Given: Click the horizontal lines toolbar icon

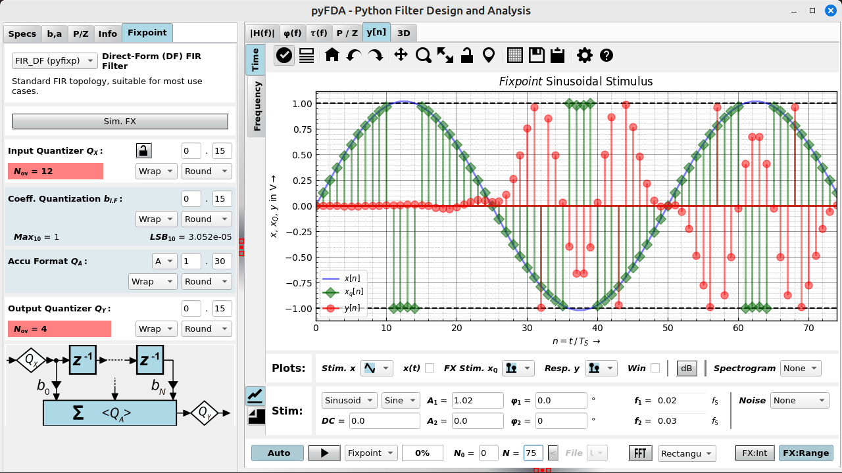Looking at the screenshot, I should click(307, 55).
